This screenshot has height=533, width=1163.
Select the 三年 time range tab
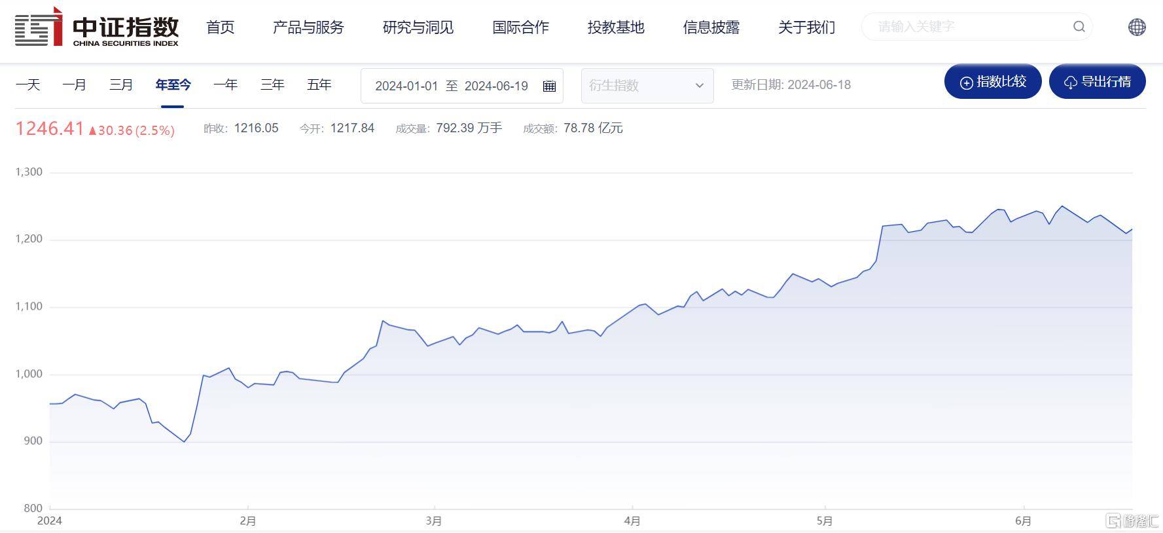tap(272, 84)
